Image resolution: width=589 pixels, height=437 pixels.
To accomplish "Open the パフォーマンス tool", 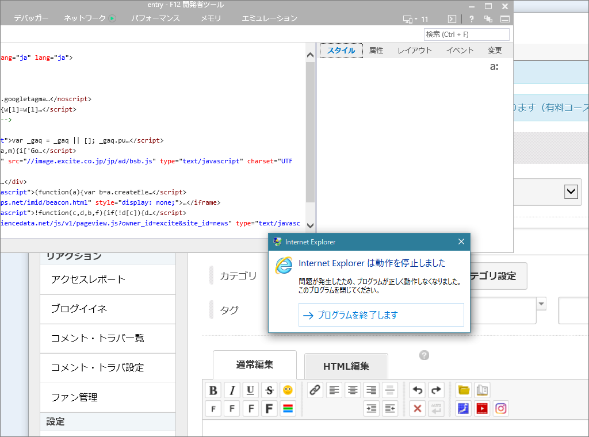I will click(155, 18).
